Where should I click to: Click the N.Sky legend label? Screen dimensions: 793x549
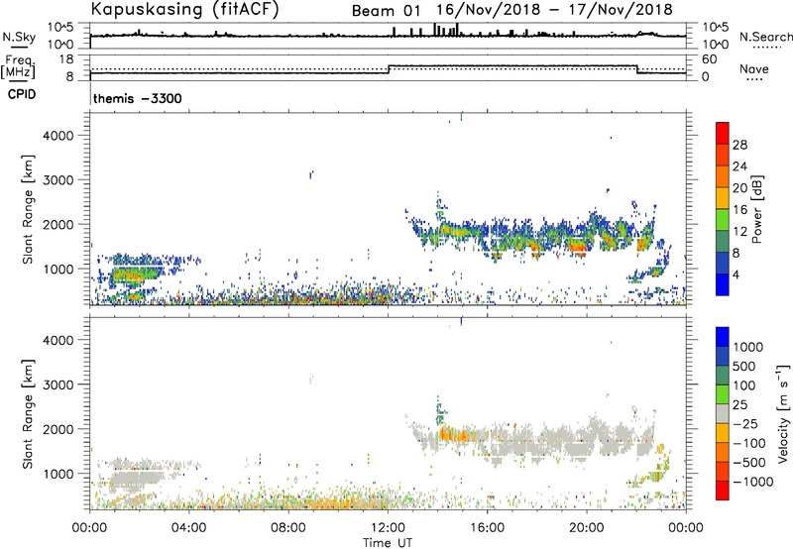click(x=19, y=37)
